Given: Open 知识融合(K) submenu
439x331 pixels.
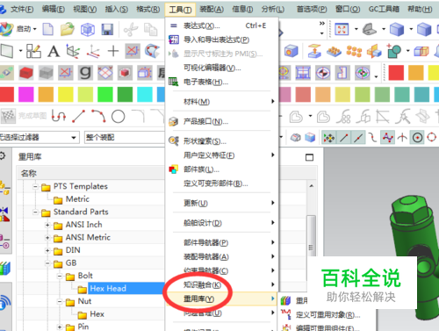Looking at the screenshot, I should [221, 284].
